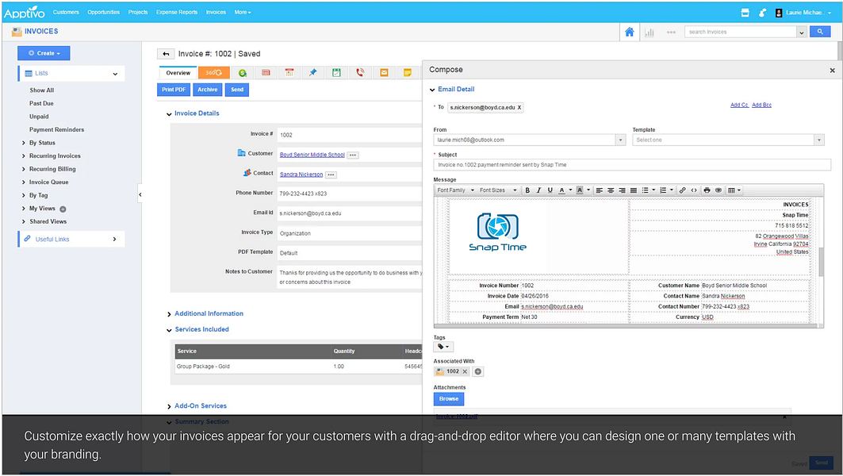Click the text color A icon
Image resolution: width=843 pixels, height=476 pixels.
click(561, 190)
